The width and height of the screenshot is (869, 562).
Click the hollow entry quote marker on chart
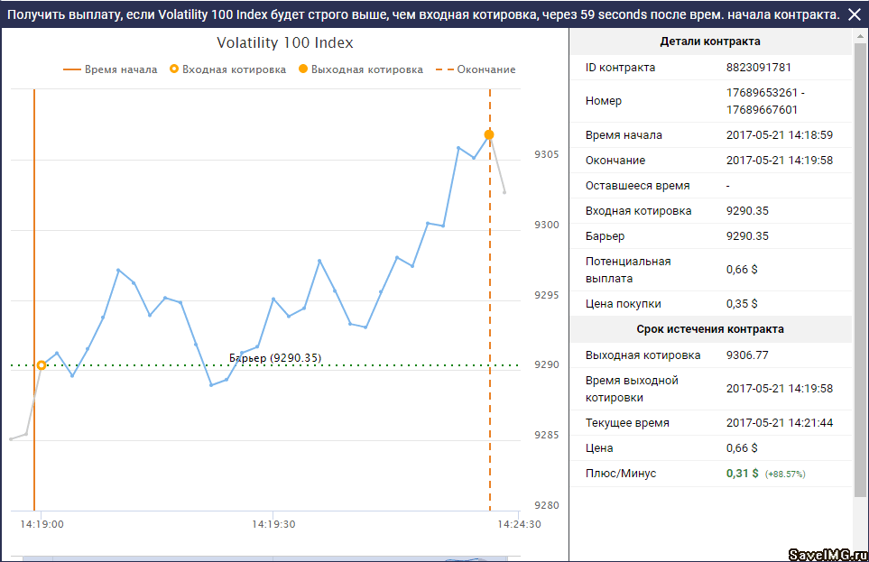[42, 365]
